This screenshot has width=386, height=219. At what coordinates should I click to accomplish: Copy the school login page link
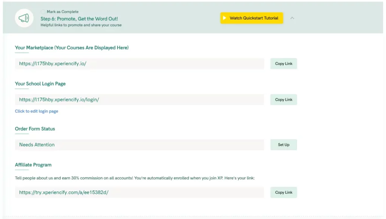point(283,99)
